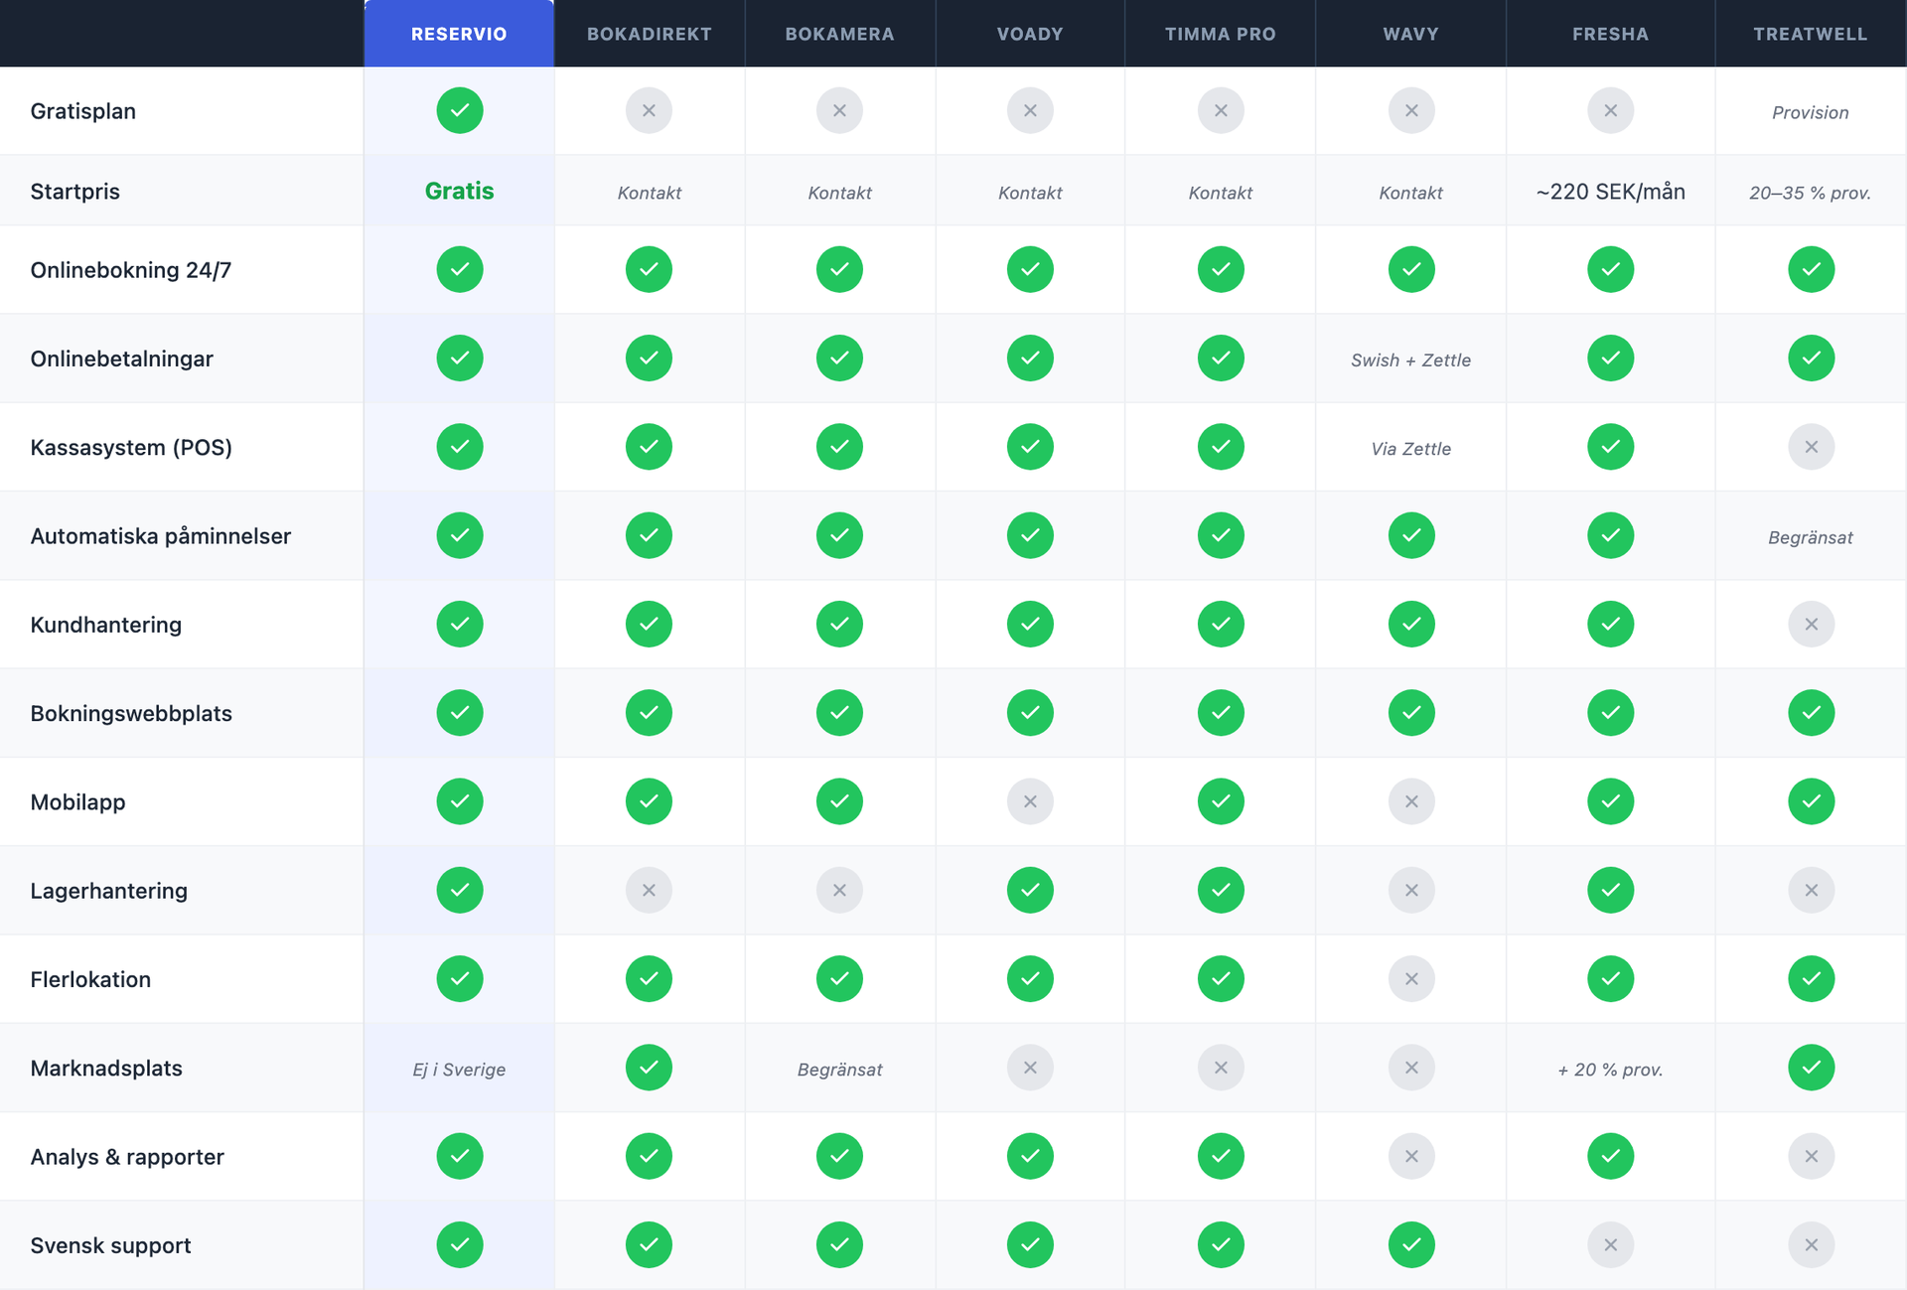The image size is (1907, 1290).
Task: Click Wavy's grey Analys & rapporter cross
Action: tap(1410, 1156)
